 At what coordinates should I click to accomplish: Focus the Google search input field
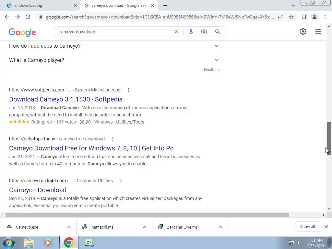click(x=114, y=32)
